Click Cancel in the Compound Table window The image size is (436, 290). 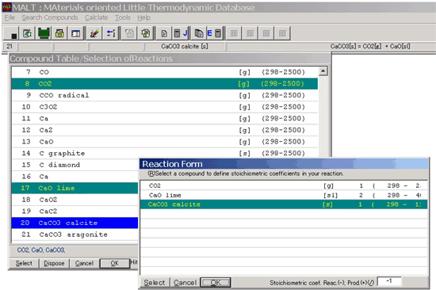coord(84,263)
